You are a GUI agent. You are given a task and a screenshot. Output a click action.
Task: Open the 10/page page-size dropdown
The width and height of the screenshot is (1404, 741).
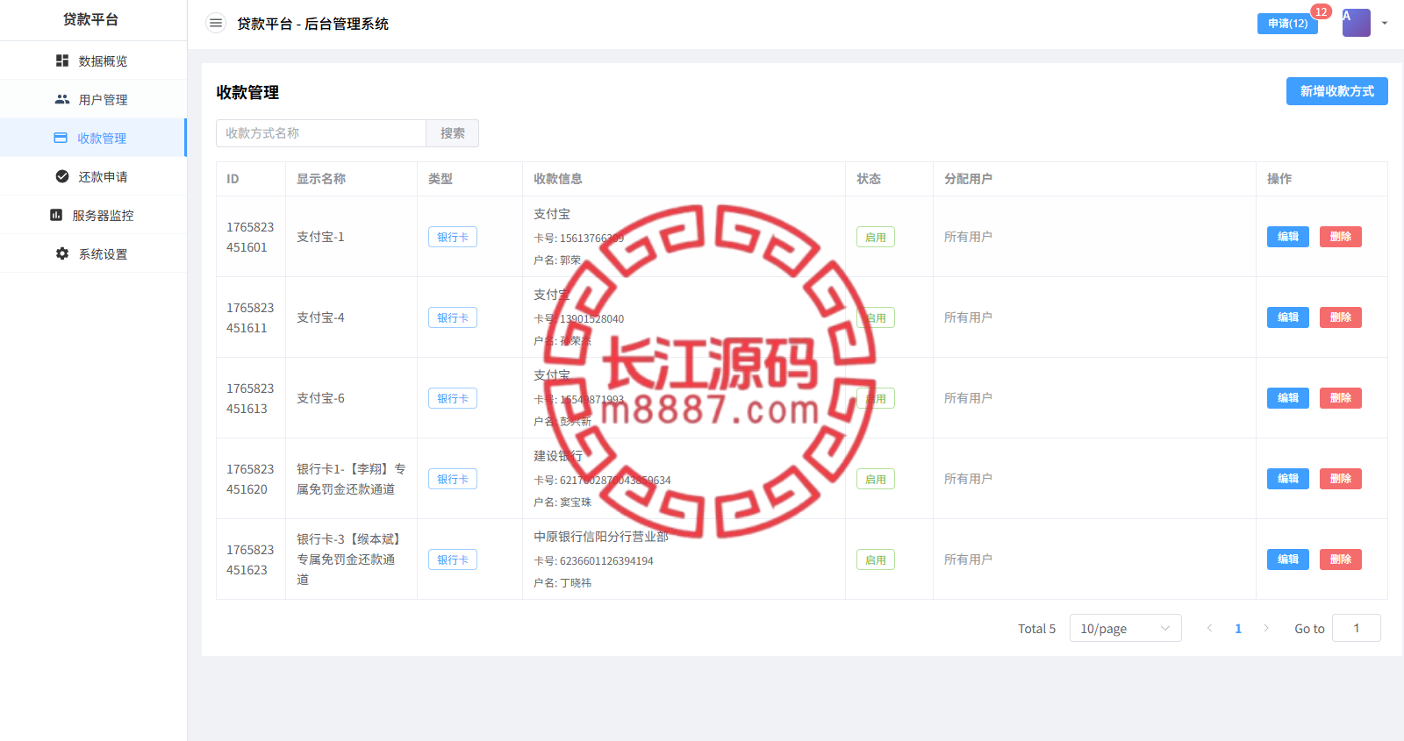coord(1126,628)
